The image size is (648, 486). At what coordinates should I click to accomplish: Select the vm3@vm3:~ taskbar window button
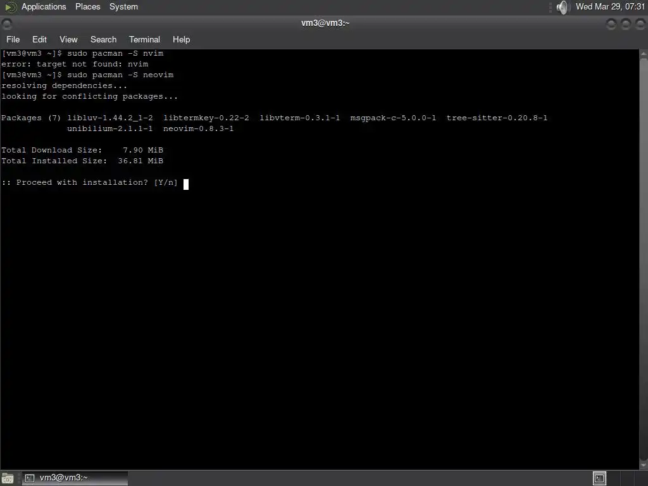75,478
